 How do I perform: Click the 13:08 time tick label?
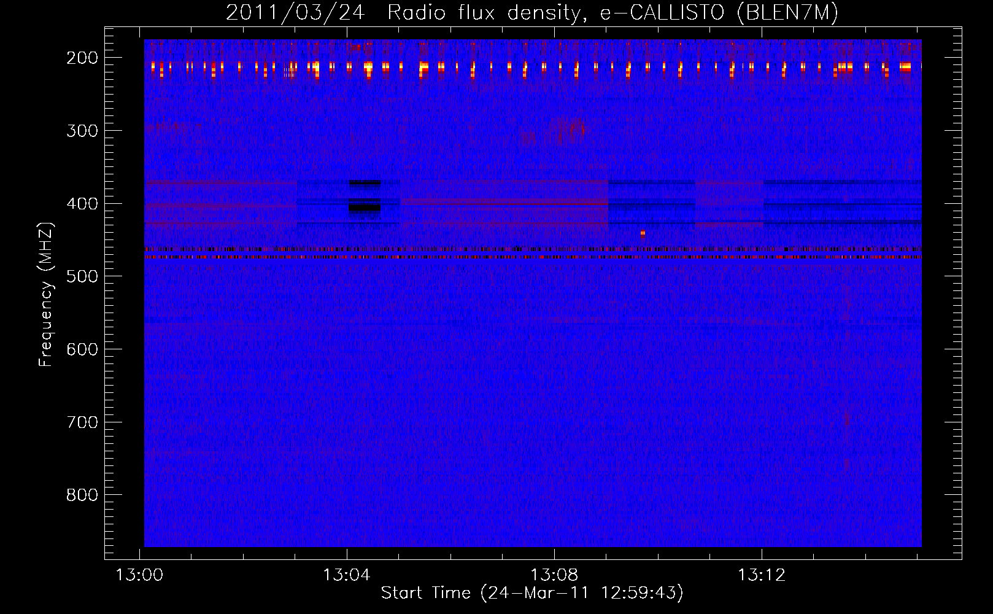554,575
